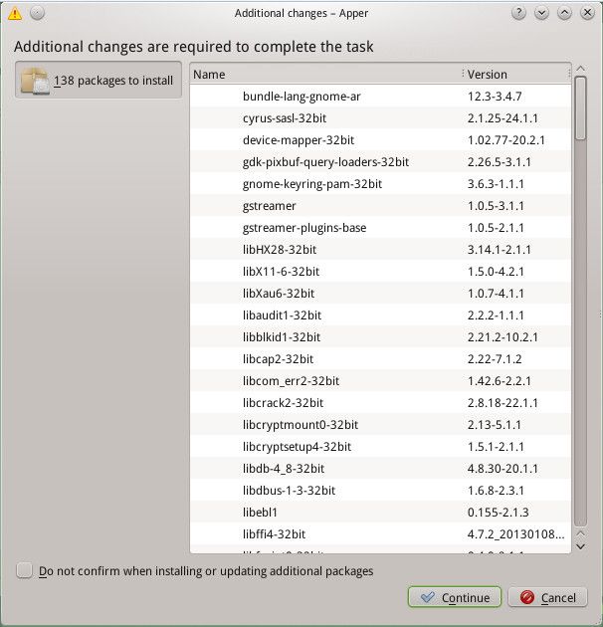Viewport: 603px width, 627px height.
Task: Click the package box icon beside 138 packages
Action: [36, 81]
